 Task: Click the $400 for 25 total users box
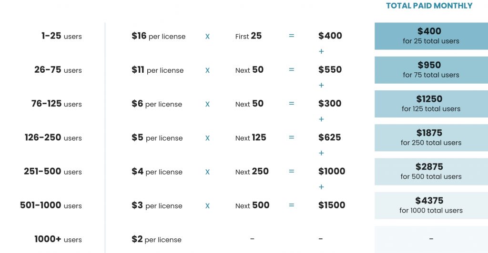(431, 36)
